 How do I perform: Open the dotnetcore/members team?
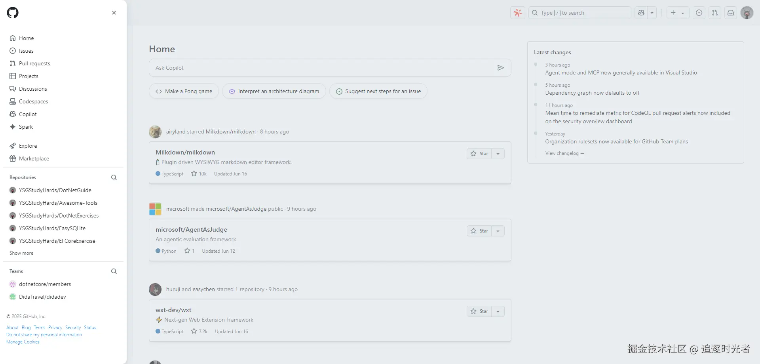(x=45, y=284)
